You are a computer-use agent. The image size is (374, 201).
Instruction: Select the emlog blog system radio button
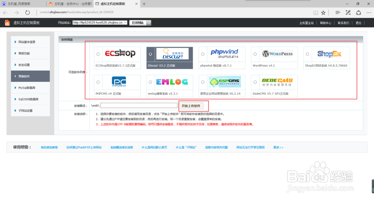(x=150, y=82)
